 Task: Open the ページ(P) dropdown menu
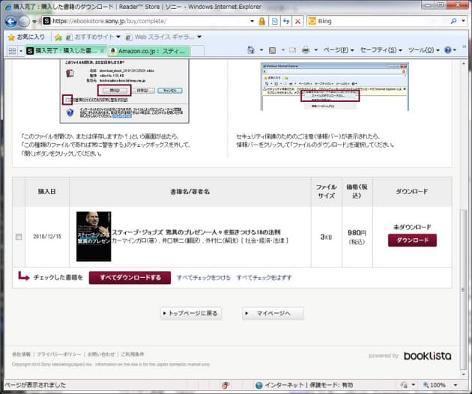pos(339,51)
